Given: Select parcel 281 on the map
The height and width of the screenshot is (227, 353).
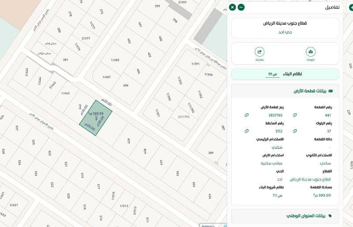Looking at the screenshot, I should (x=65, y=60).
